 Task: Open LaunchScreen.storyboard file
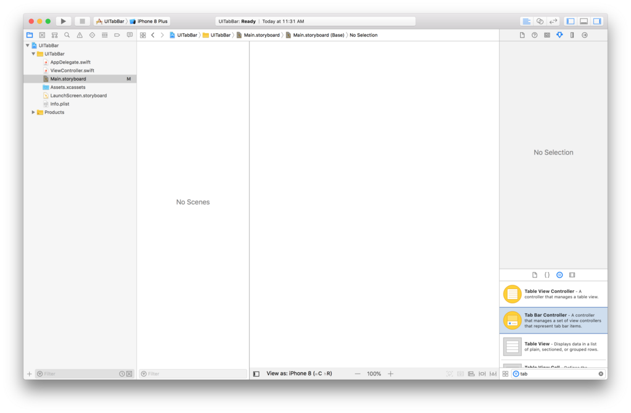[78, 96]
